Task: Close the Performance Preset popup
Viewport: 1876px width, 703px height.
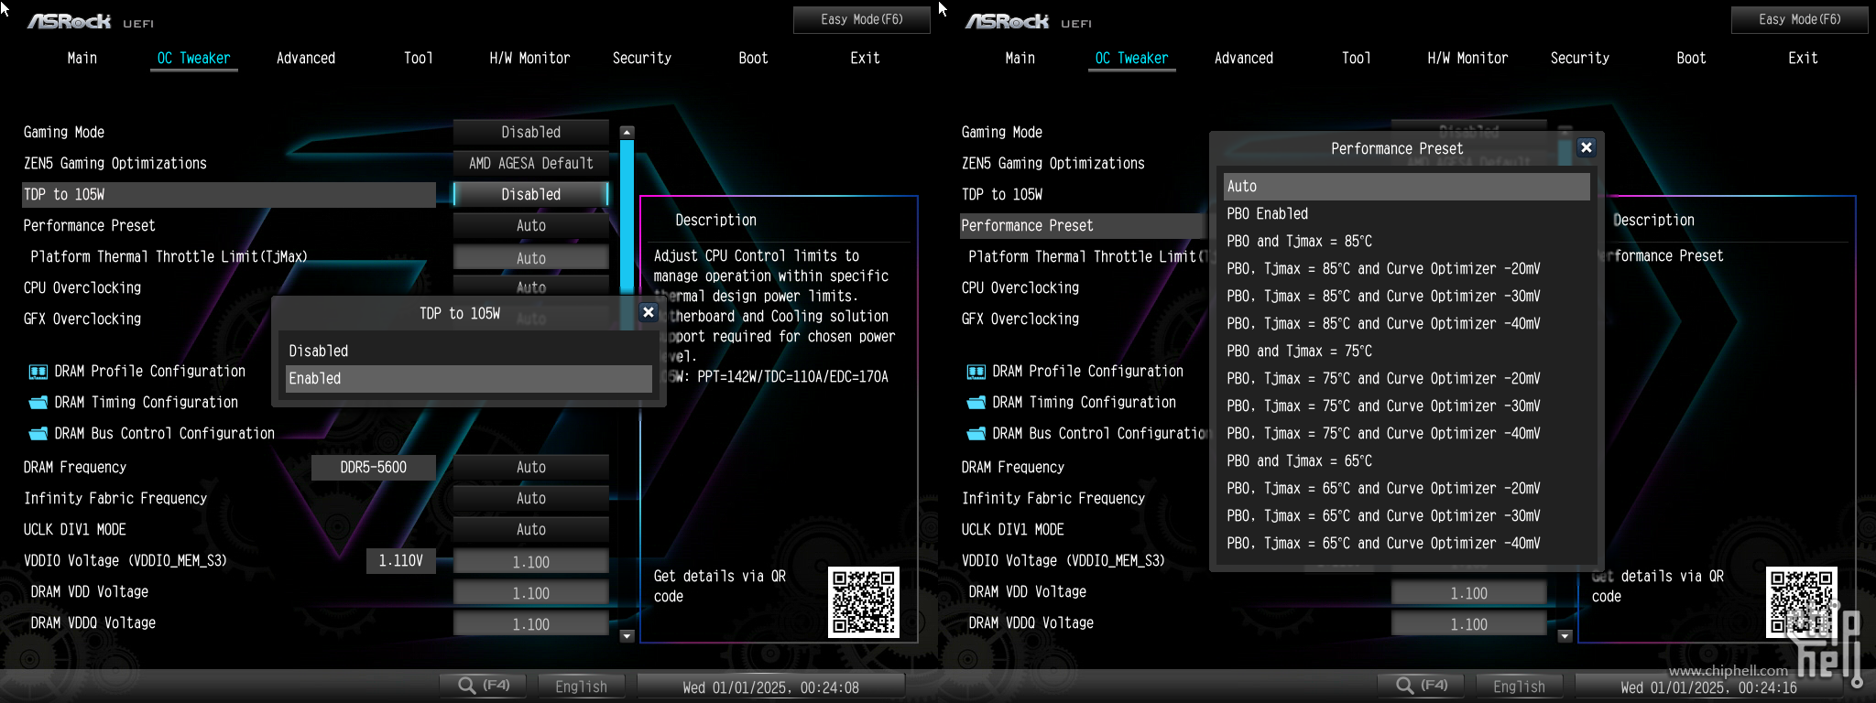Action: tap(1587, 147)
